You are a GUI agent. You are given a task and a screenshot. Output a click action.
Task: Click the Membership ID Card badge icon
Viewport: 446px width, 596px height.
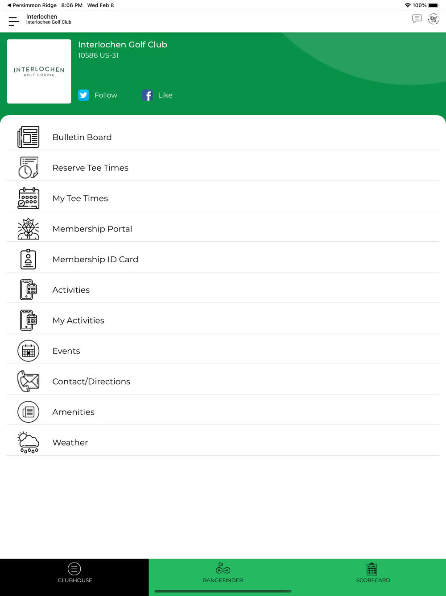pos(29,259)
